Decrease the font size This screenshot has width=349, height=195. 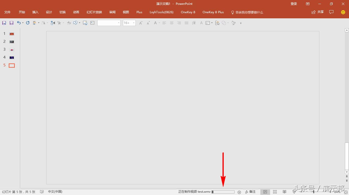(x=148, y=23)
